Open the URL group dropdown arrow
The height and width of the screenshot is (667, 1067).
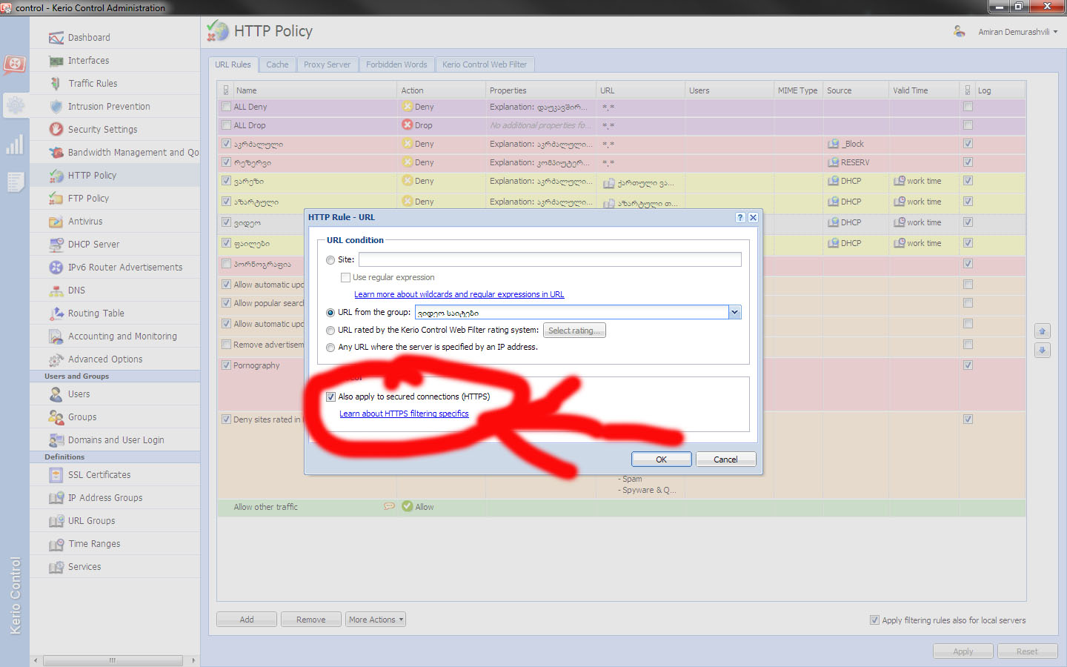734,313
